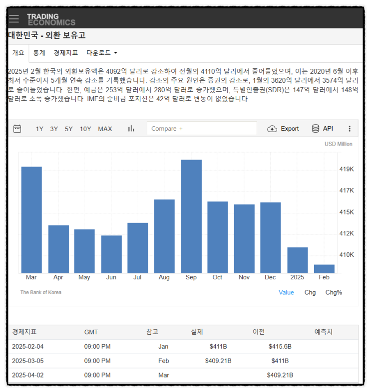Open the three-dot chart options menu
The image size is (371, 392).
(350, 129)
